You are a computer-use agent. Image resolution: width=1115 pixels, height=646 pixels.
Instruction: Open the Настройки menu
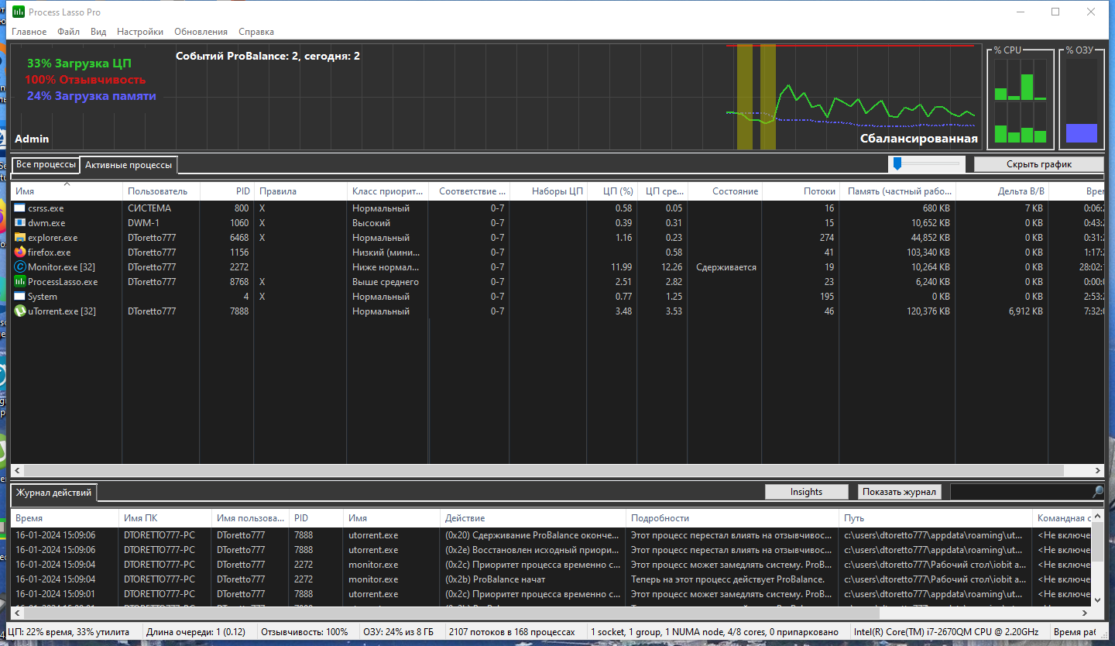[140, 32]
